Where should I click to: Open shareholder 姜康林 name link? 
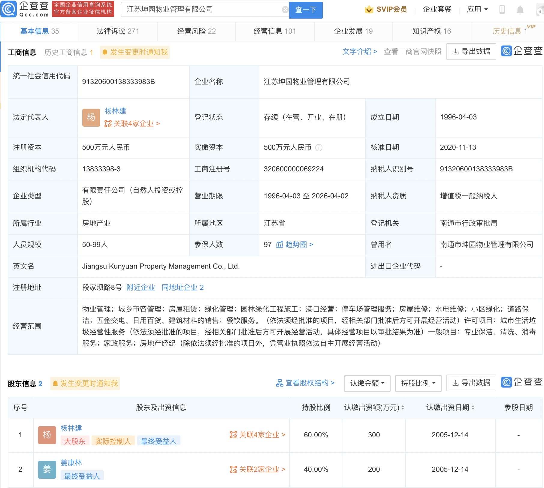point(71,463)
